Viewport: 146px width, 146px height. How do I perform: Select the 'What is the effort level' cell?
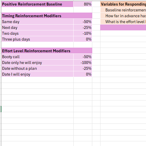tap(123, 22)
